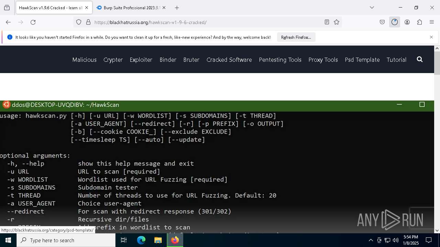Open the Binder category
The image size is (440, 247).
[x=168, y=60]
